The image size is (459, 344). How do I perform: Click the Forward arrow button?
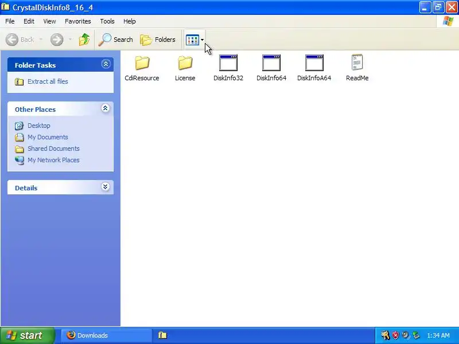point(57,40)
